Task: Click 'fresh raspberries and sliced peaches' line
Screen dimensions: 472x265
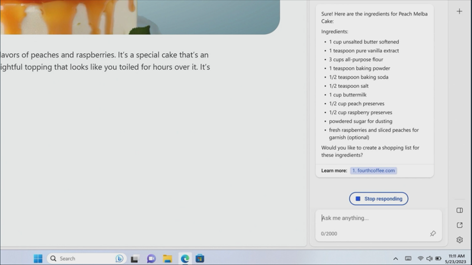Action: 374,134
